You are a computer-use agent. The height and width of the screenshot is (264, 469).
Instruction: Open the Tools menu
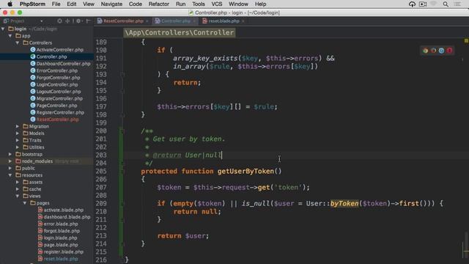[x=199, y=4]
